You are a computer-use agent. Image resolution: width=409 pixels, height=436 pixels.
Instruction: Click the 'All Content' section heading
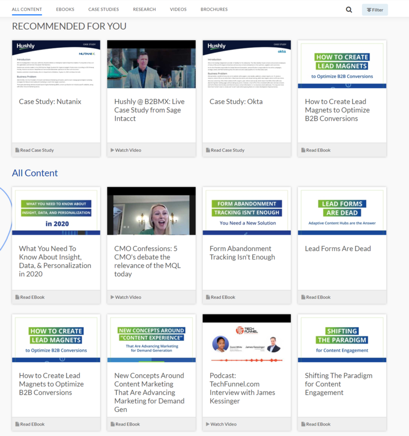pyautogui.click(x=35, y=173)
